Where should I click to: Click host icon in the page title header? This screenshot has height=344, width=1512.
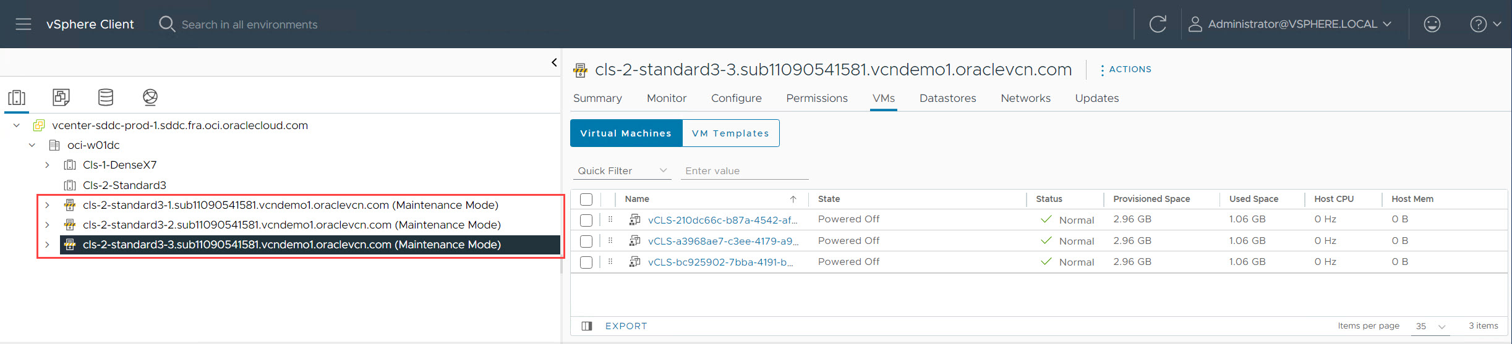tap(580, 70)
